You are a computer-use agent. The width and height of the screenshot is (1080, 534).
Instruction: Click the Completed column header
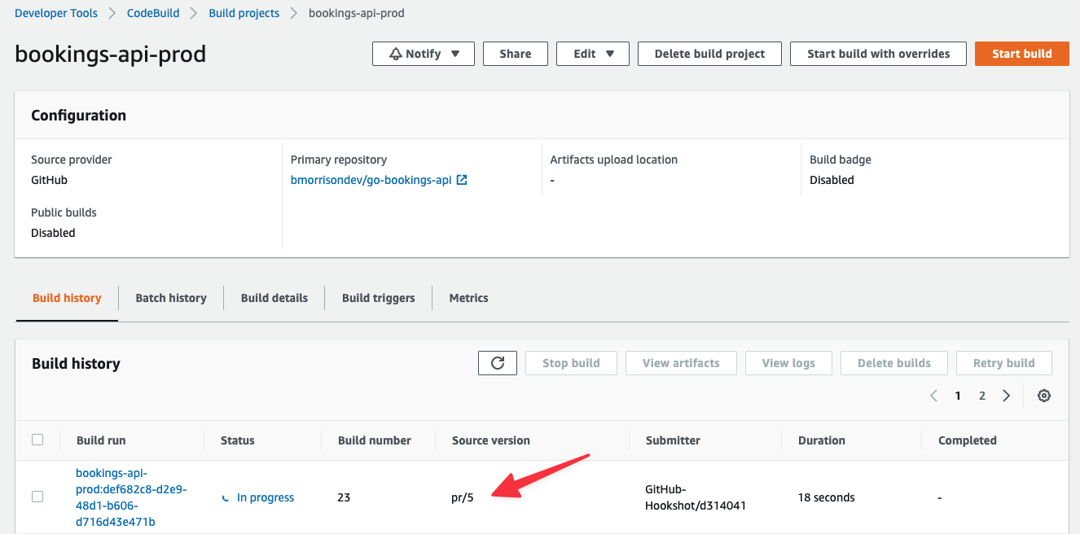968,440
